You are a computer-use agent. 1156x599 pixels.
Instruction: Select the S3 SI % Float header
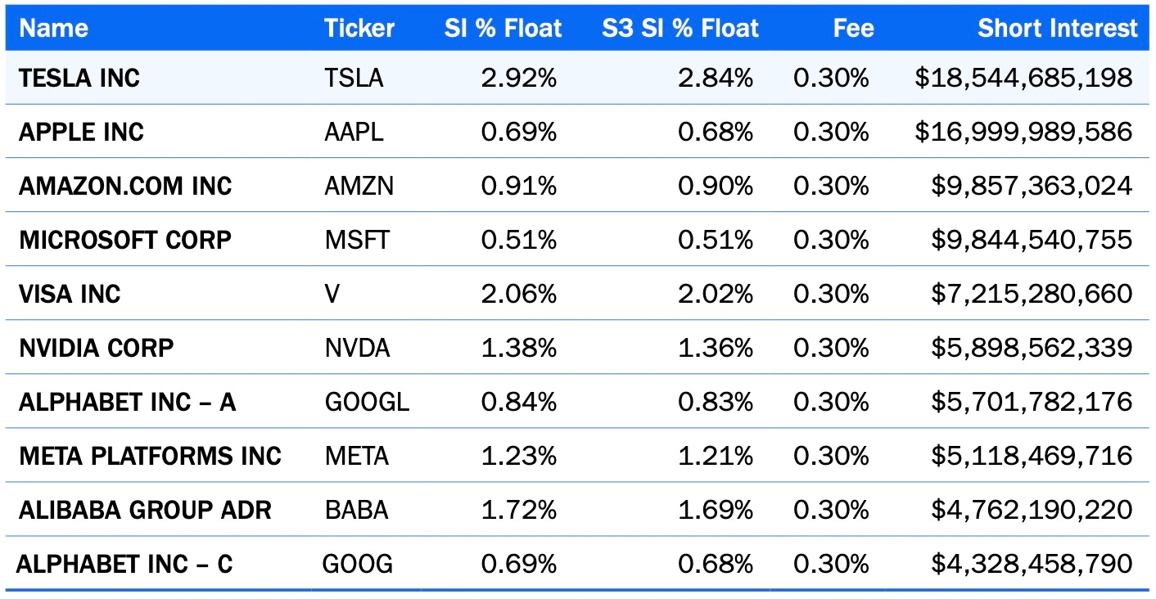tap(680, 29)
